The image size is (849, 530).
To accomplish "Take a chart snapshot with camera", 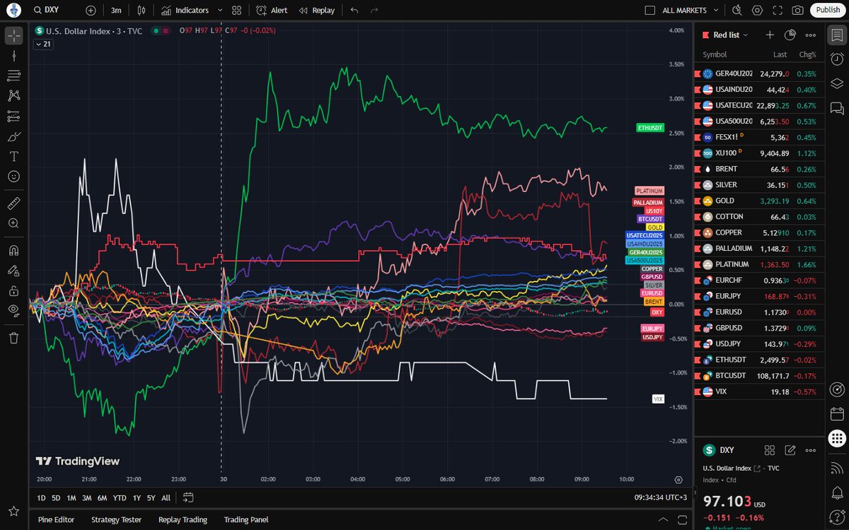I will pos(797,11).
